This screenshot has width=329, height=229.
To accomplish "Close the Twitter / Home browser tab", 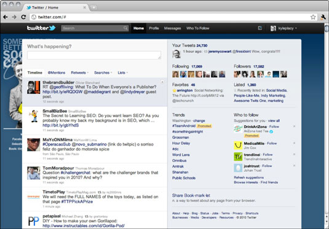I will coord(85,7).
